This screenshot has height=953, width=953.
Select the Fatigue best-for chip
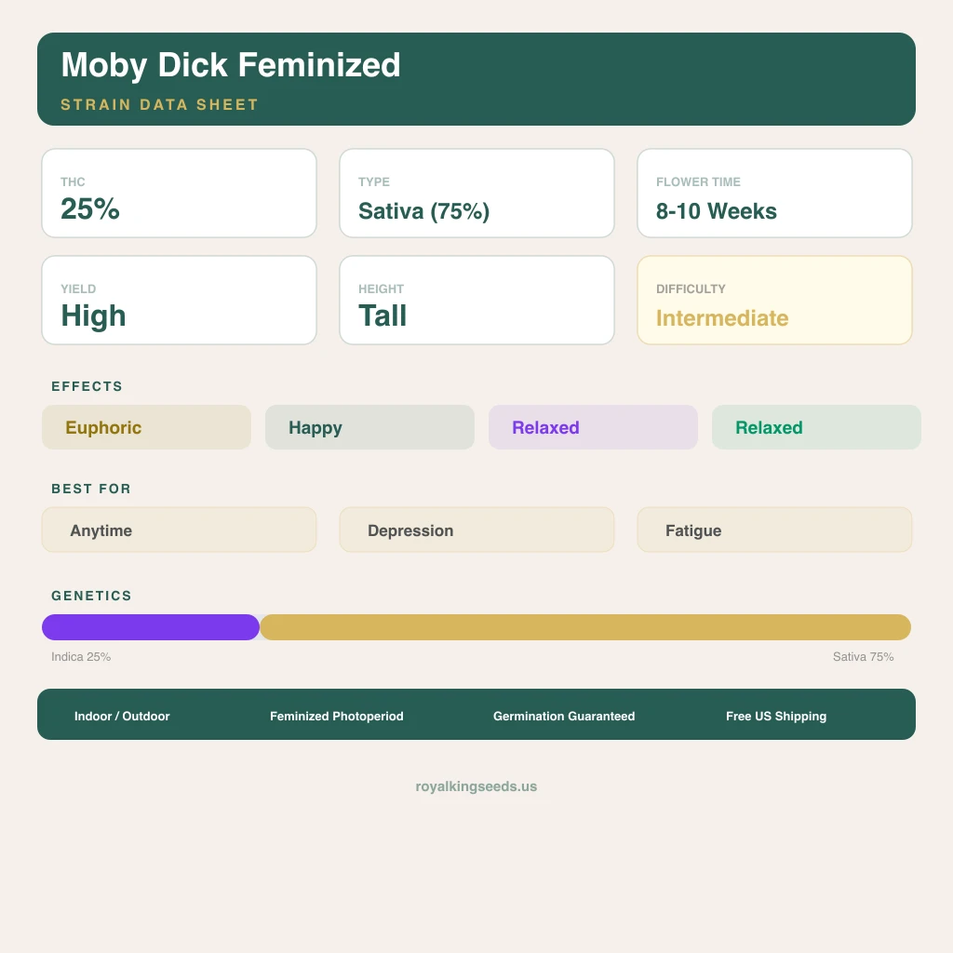coord(774,530)
